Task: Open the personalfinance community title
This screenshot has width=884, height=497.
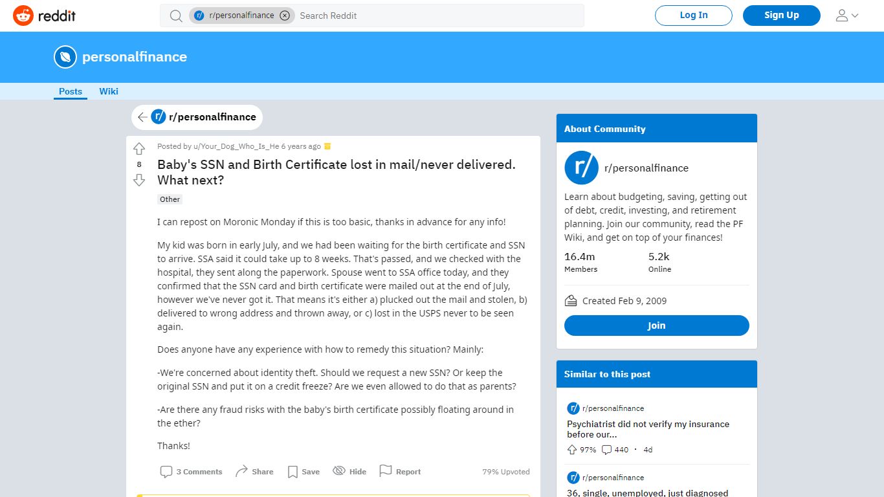Action: 135,57
